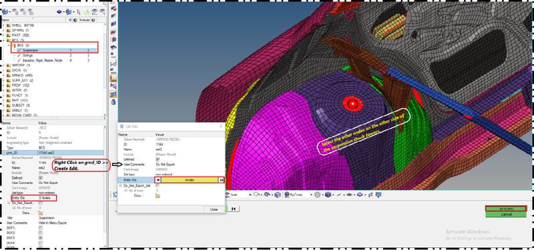The height and width of the screenshot is (250, 534).
Task: Toggle Do_Not_Export_Set checkbox in Edit Sets
Action: click(x=158, y=186)
